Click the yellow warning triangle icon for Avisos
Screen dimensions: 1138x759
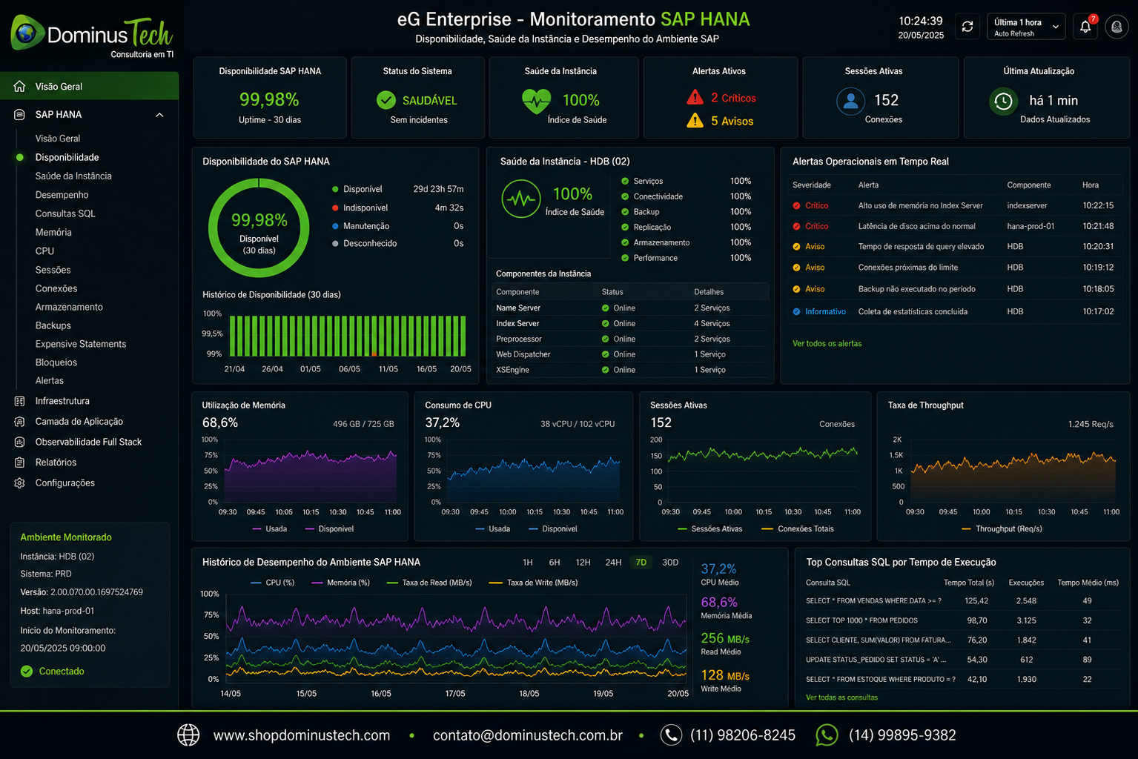click(695, 120)
